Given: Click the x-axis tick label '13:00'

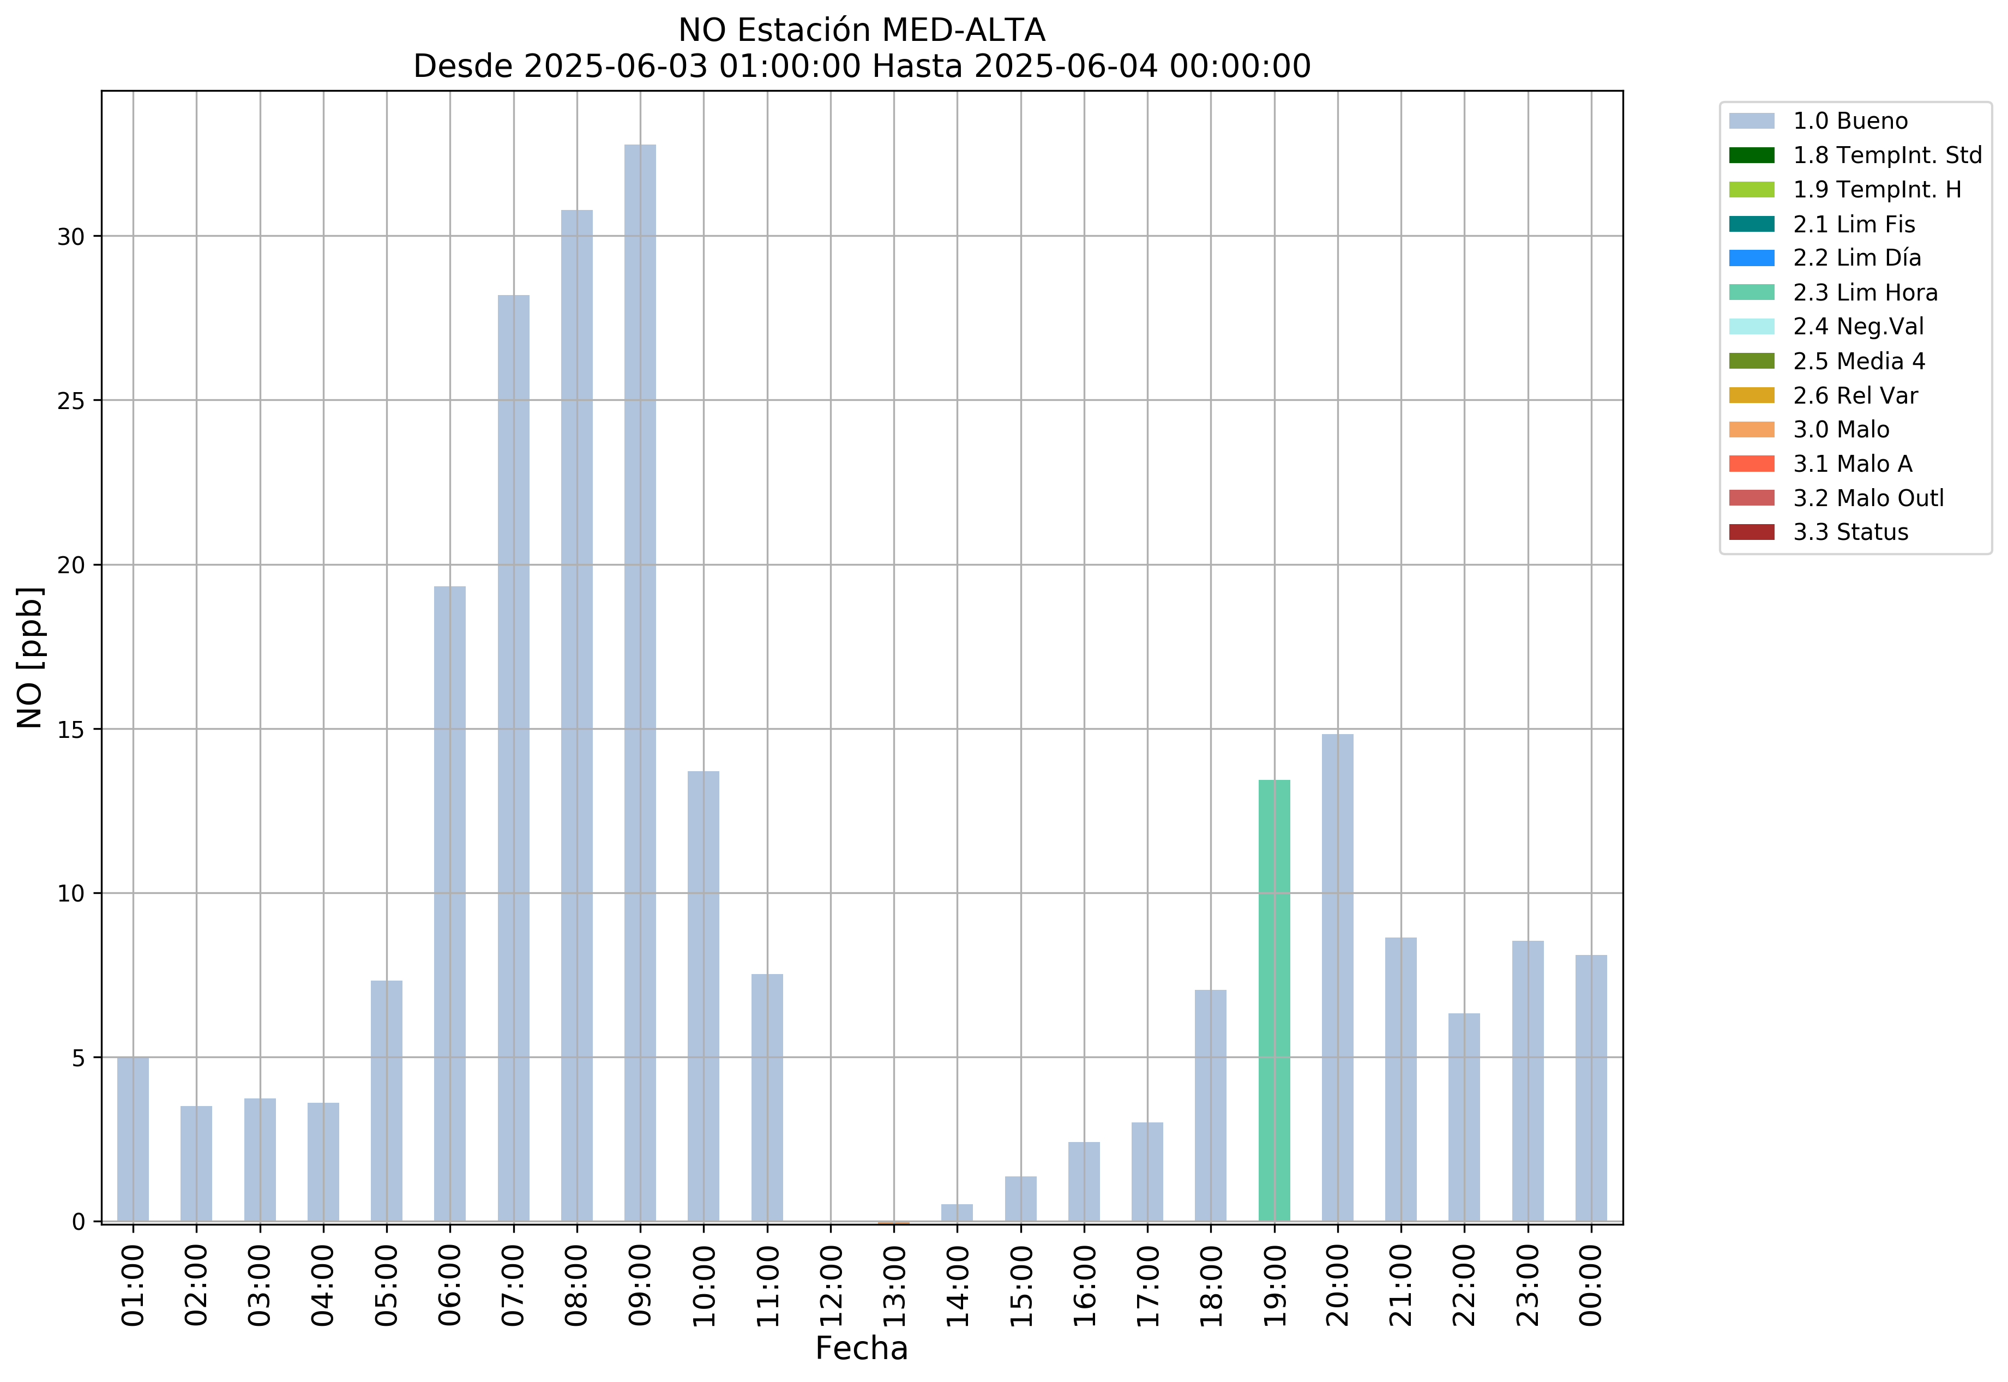Looking at the screenshot, I should click(x=894, y=1286).
